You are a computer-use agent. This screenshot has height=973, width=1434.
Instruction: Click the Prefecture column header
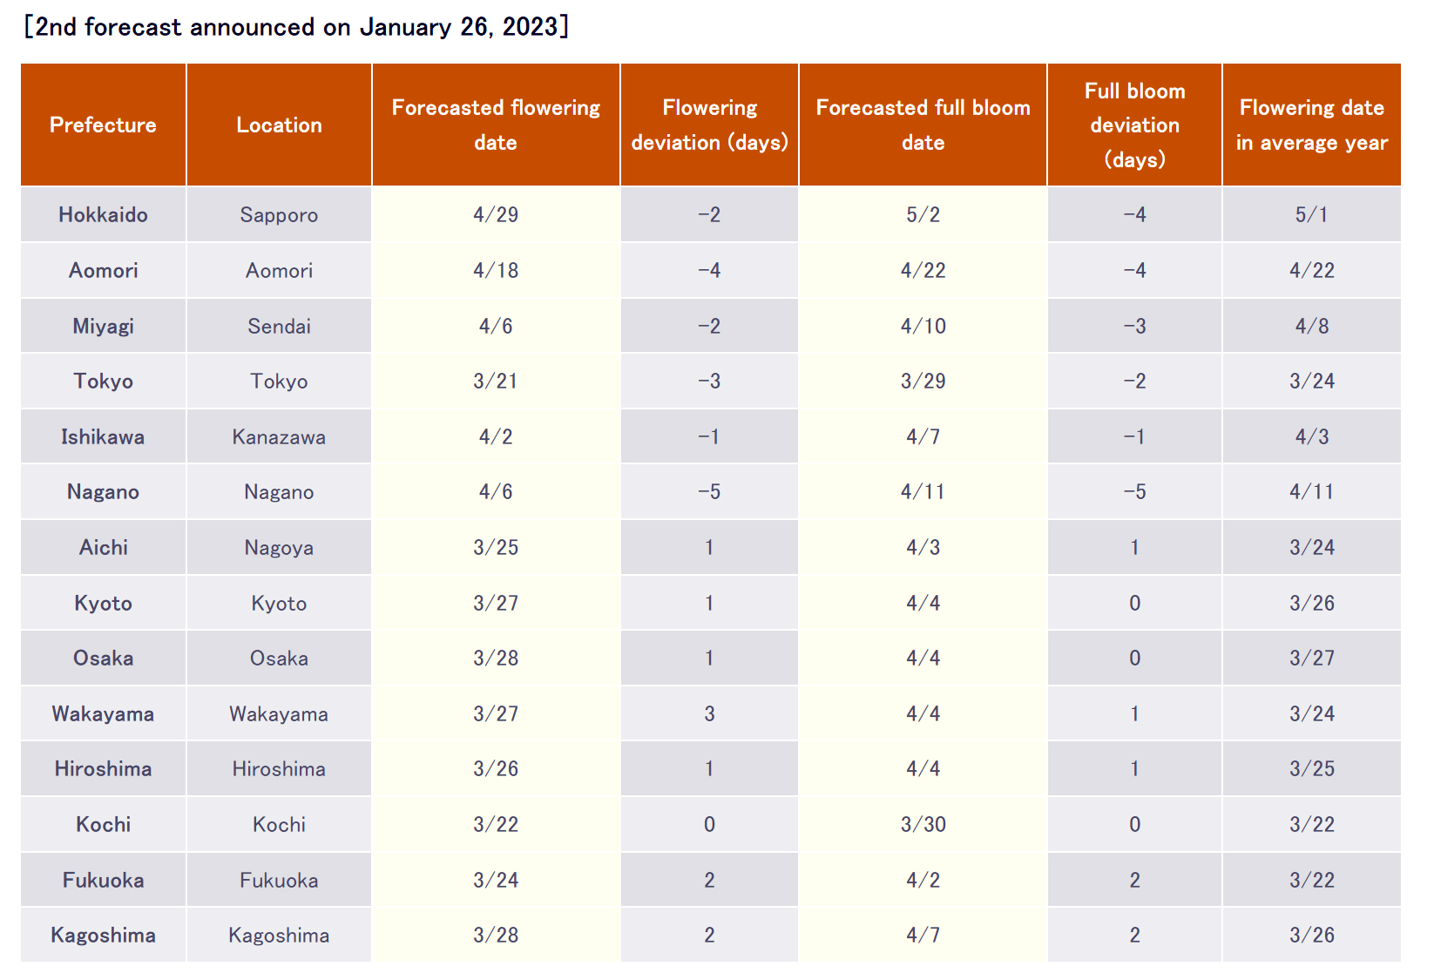coord(103,125)
